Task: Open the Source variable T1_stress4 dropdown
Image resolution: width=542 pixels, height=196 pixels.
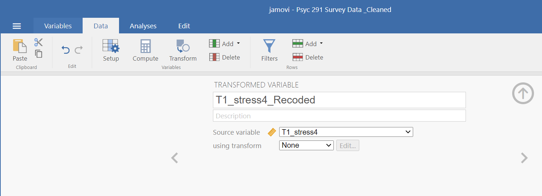Action: click(x=346, y=132)
